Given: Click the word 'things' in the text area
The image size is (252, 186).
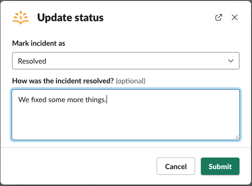Looking at the screenshot, I should click(95, 100).
